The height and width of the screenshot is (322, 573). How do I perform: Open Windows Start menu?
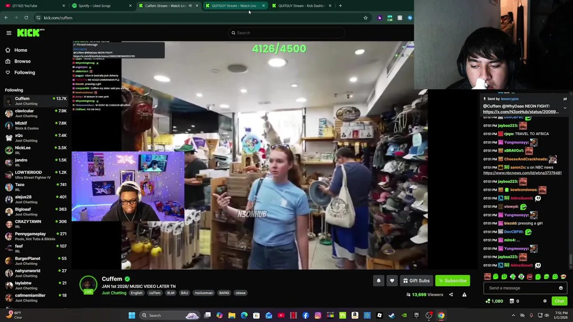[x=132, y=315]
